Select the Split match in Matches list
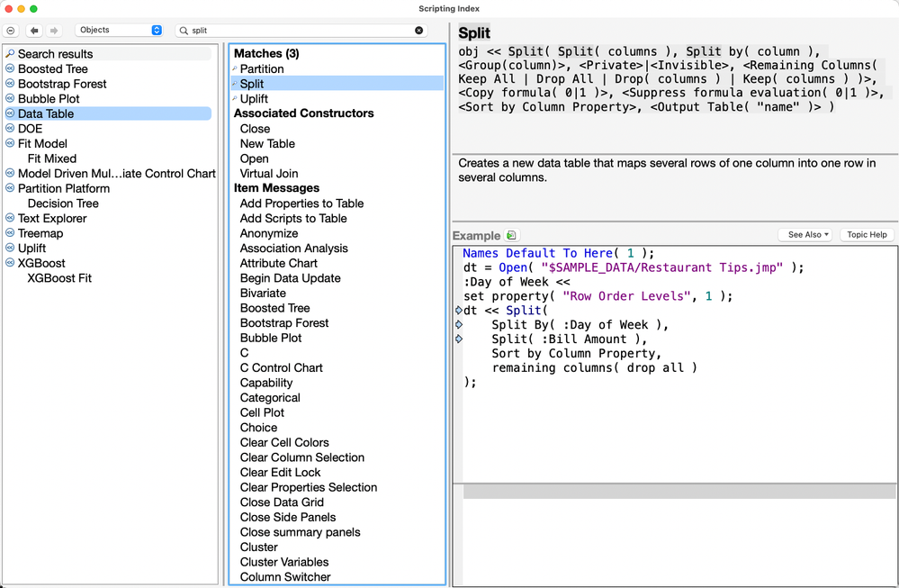899x588 pixels. coord(252,84)
